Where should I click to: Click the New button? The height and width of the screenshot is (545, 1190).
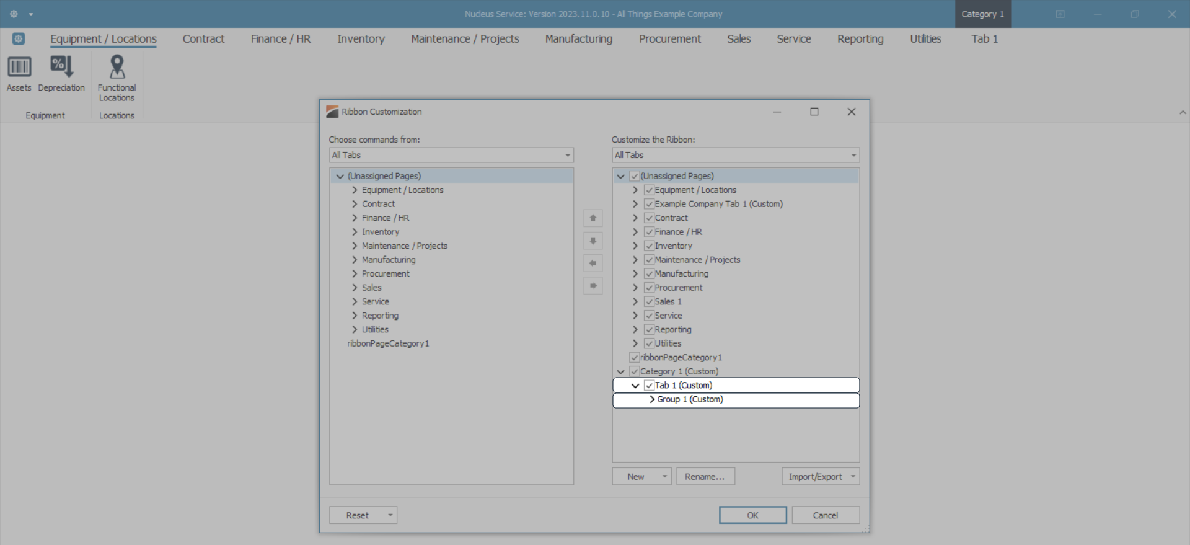[636, 477]
